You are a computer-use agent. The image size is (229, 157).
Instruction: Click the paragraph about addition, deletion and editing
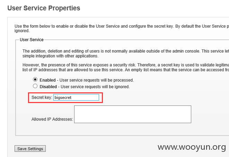pos(126,54)
